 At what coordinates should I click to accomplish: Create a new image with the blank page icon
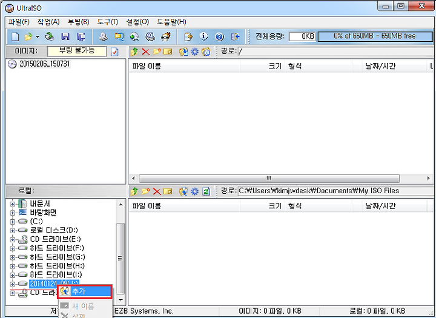15,37
